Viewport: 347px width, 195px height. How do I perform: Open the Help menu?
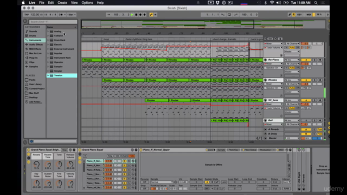[x=100, y=3]
